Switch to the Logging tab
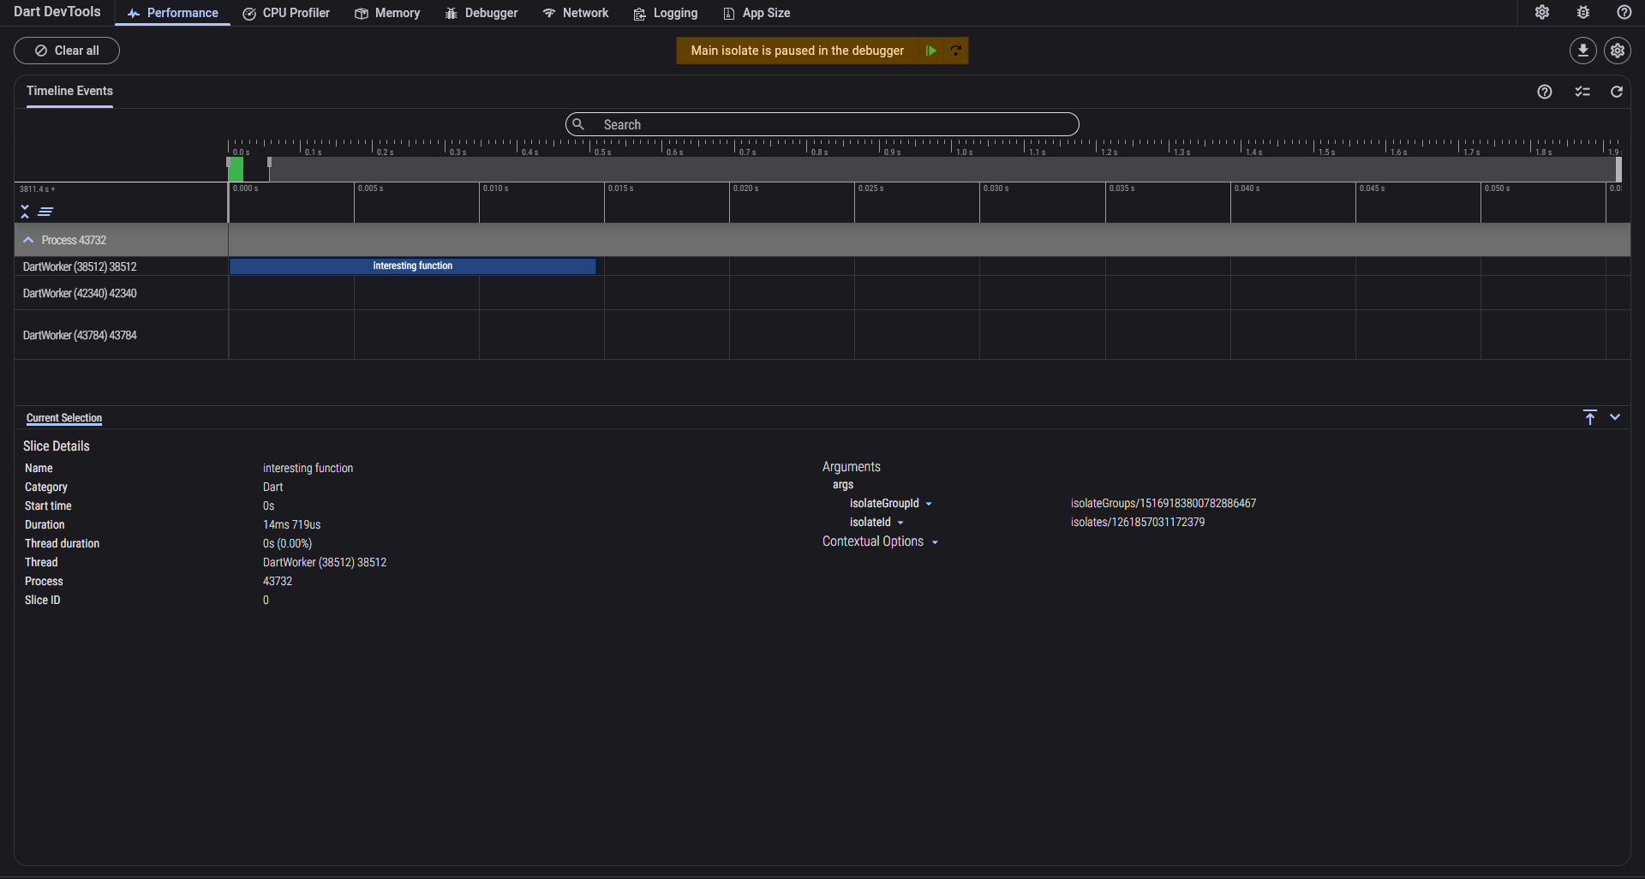The width and height of the screenshot is (1645, 879). pos(666,13)
